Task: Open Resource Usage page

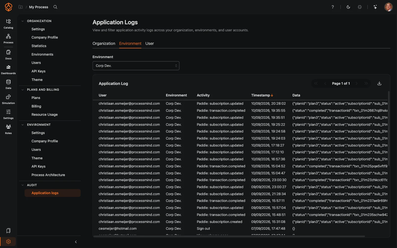Action: 45,114
